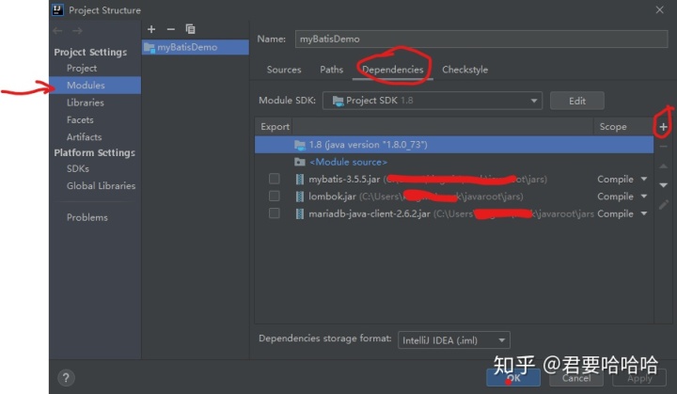
Task: Add a new module with plus icon
Action: pos(151,29)
